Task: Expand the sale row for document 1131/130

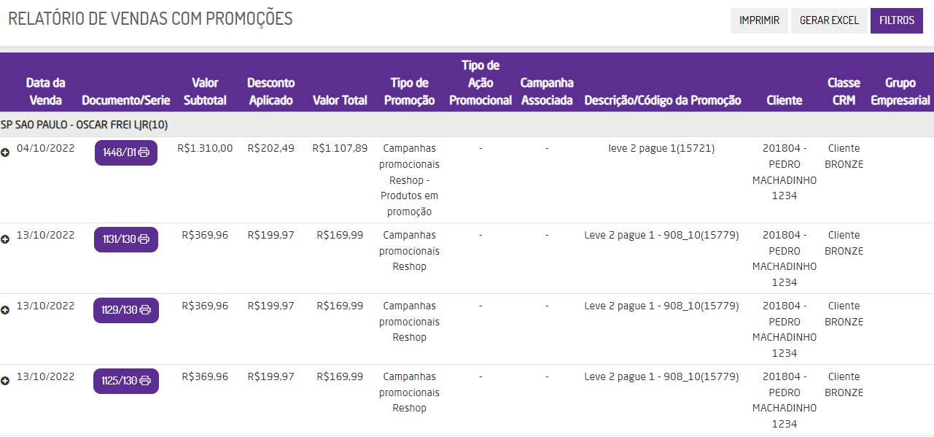Action: click(5, 239)
